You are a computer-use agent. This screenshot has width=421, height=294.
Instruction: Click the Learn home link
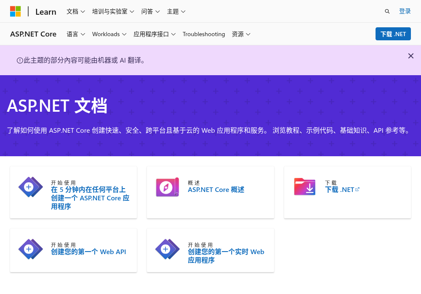tap(45, 12)
